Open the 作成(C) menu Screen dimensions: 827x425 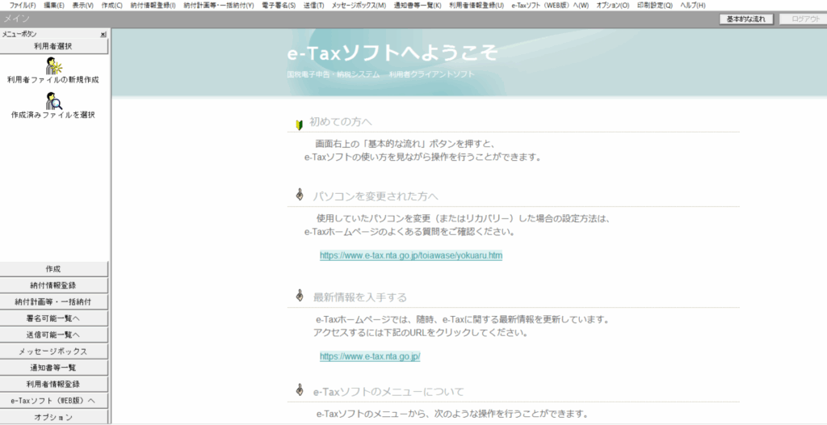(111, 6)
